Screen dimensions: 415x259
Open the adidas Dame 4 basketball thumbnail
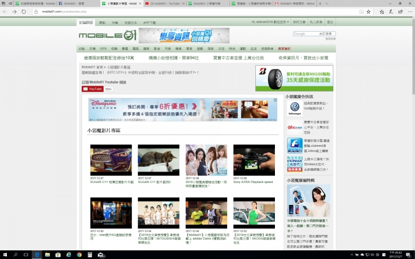[x=206, y=213]
